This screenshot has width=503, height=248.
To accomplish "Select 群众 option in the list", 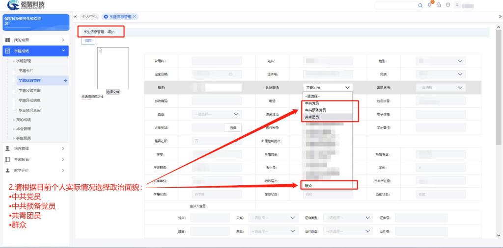I will (309, 186).
